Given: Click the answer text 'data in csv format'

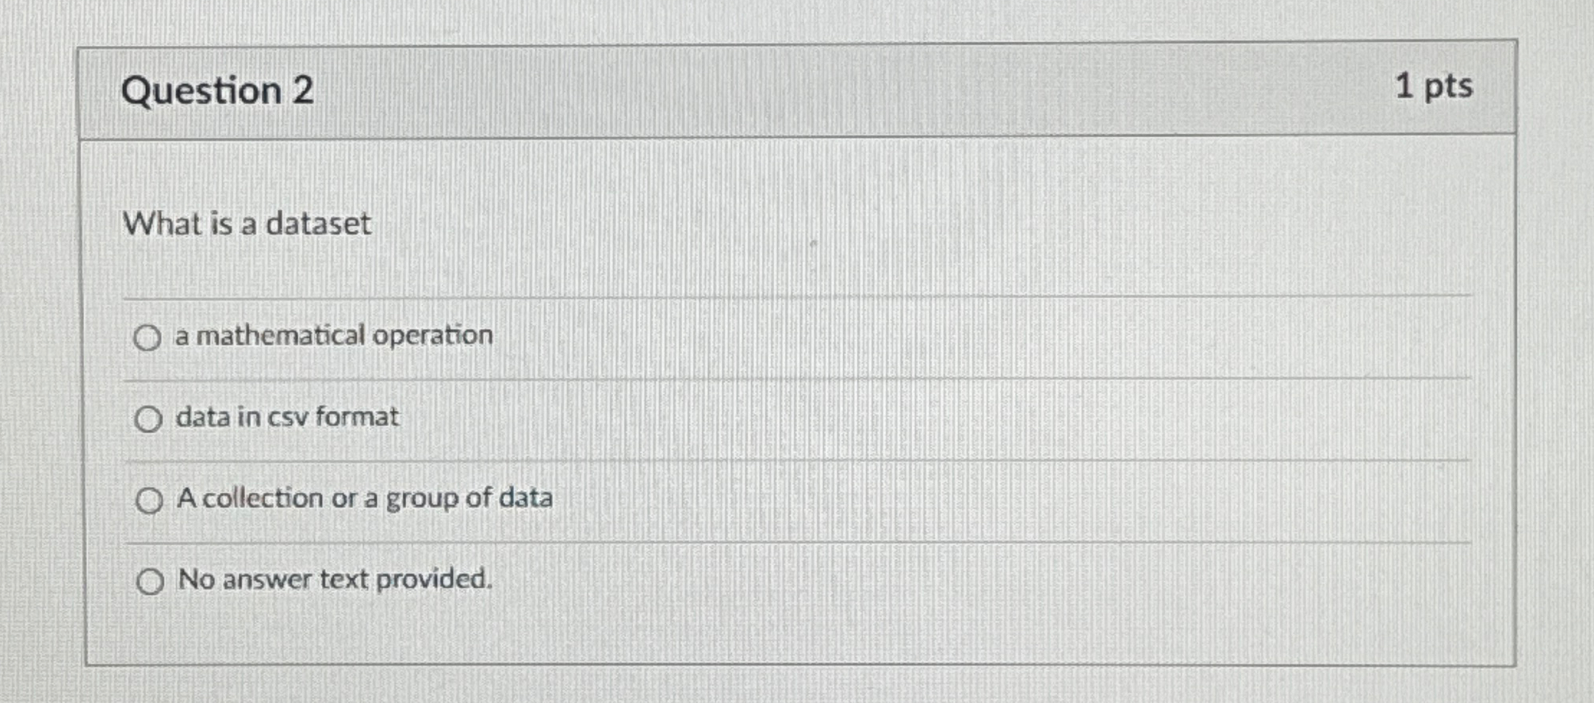Looking at the screenshot, I should (287, 418).
